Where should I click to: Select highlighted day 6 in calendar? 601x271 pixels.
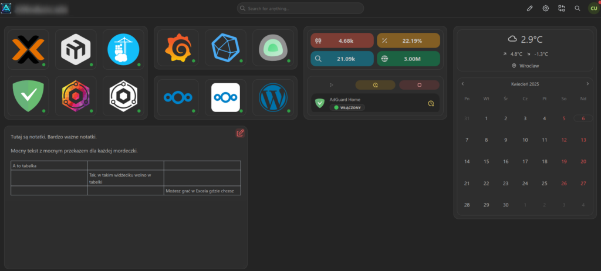[583, 118]
